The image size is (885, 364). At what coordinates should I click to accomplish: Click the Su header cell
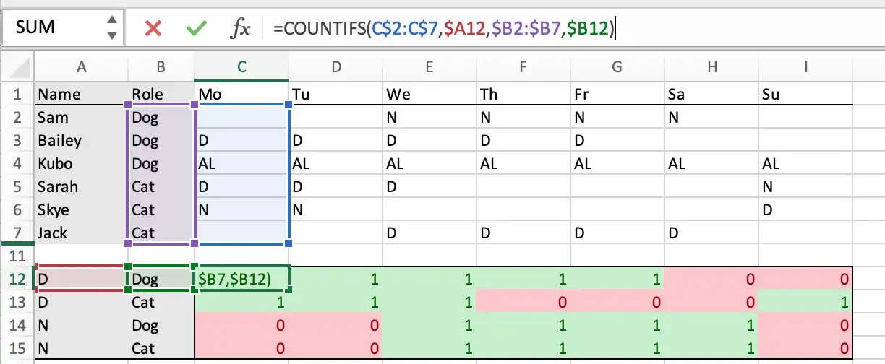coord(805,94)
